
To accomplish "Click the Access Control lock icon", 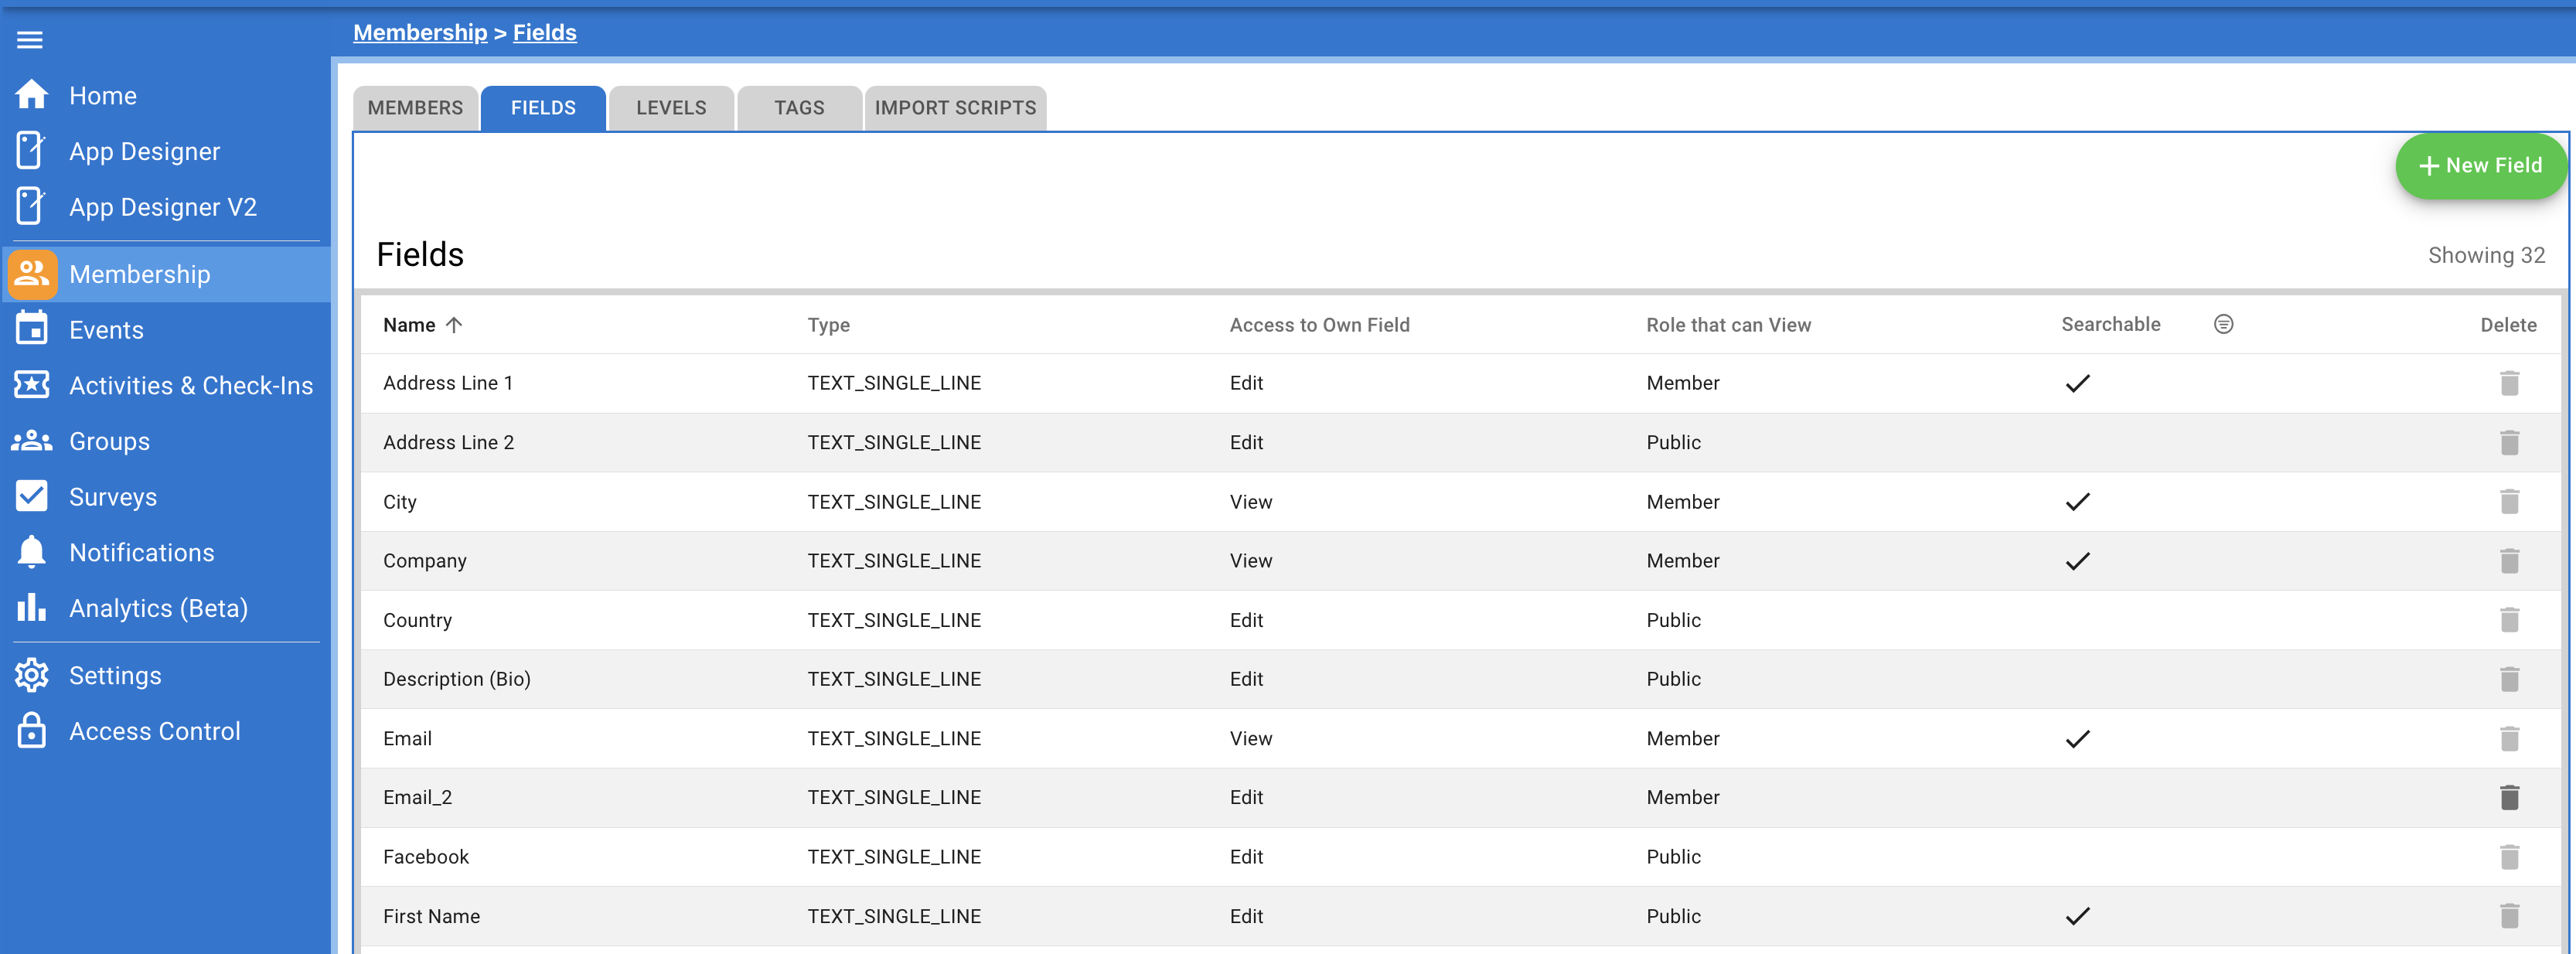I will (x=31, y=731).
